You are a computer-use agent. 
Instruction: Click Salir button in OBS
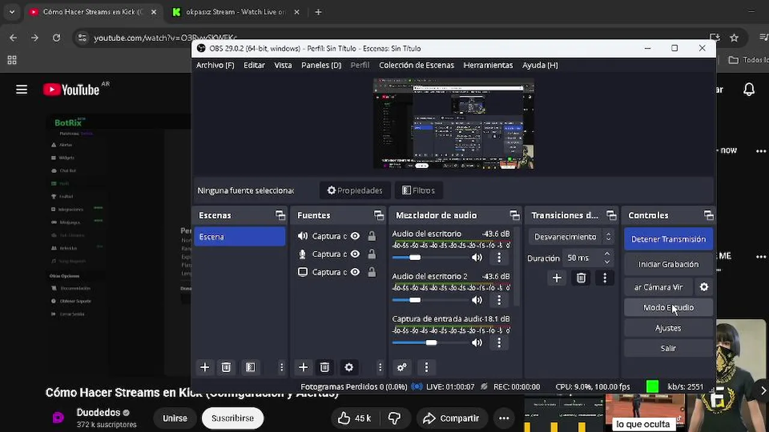coord(668,349)
